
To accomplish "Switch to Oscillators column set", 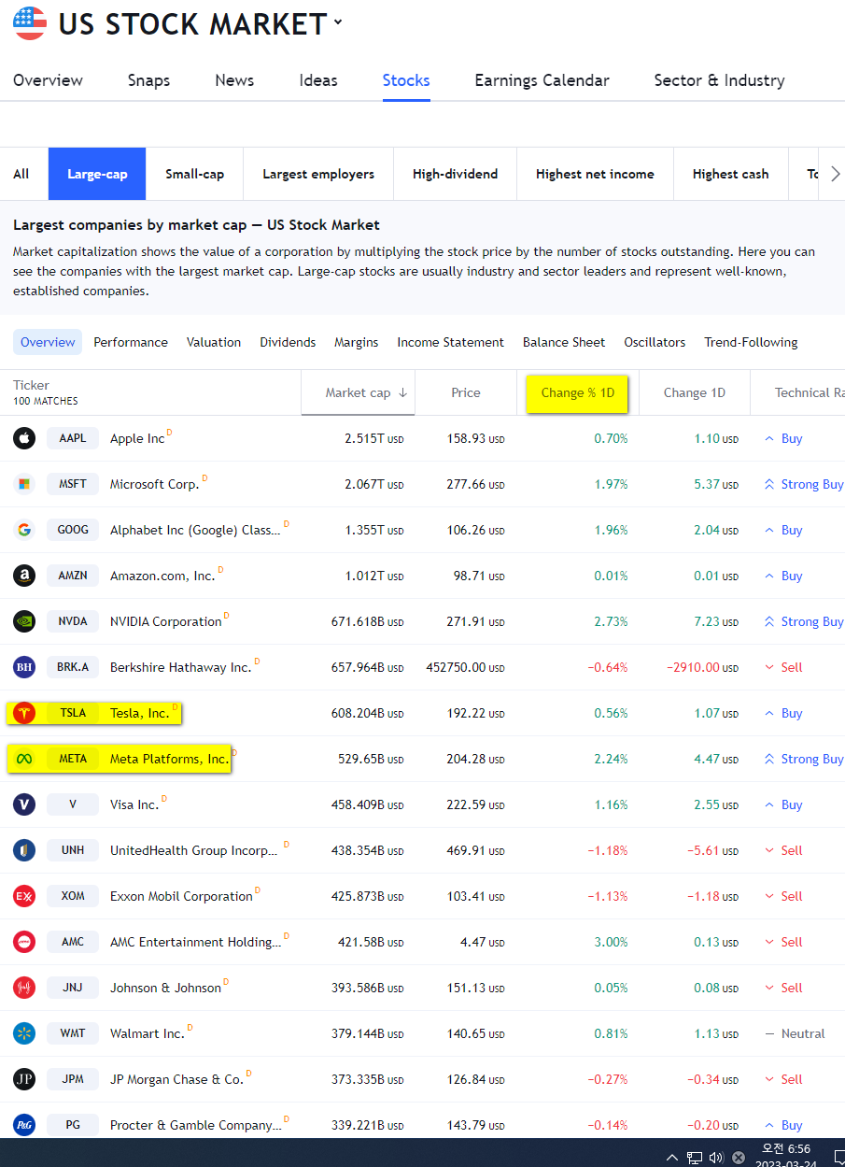I will pos(655,342).
